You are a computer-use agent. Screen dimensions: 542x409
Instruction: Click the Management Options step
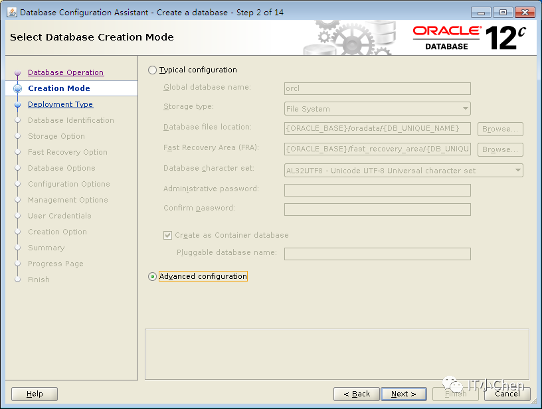pos(68,200)
